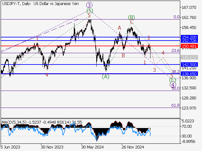Select the 142.500 support level label
The width and height of the screenshot is (202, 151).
[x=189, y=64]
